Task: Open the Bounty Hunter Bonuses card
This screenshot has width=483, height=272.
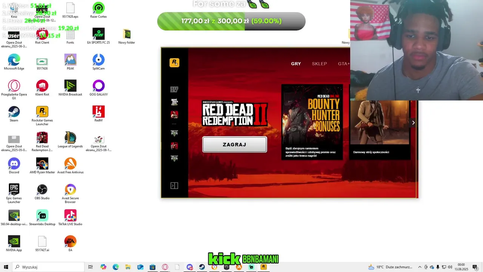Action: click(312, 122)
